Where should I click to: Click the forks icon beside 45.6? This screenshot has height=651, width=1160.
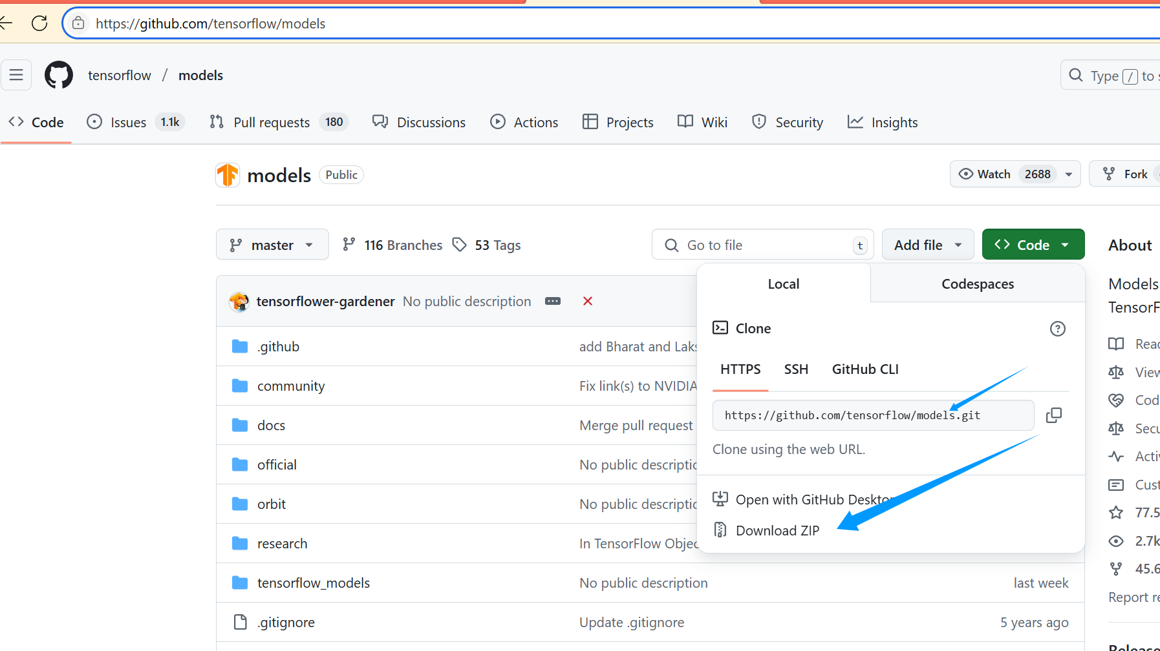click(1116, 569)
